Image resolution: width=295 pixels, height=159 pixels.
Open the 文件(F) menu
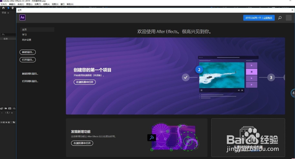(x=4, y=4)
